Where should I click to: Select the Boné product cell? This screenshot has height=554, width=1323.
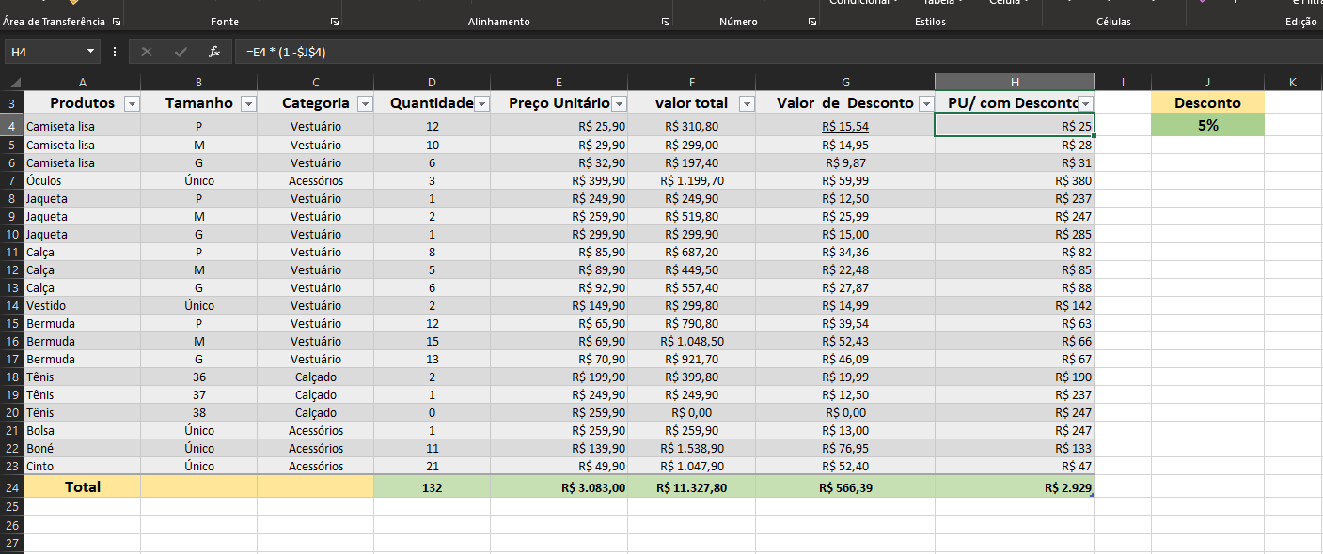point(83,448)
